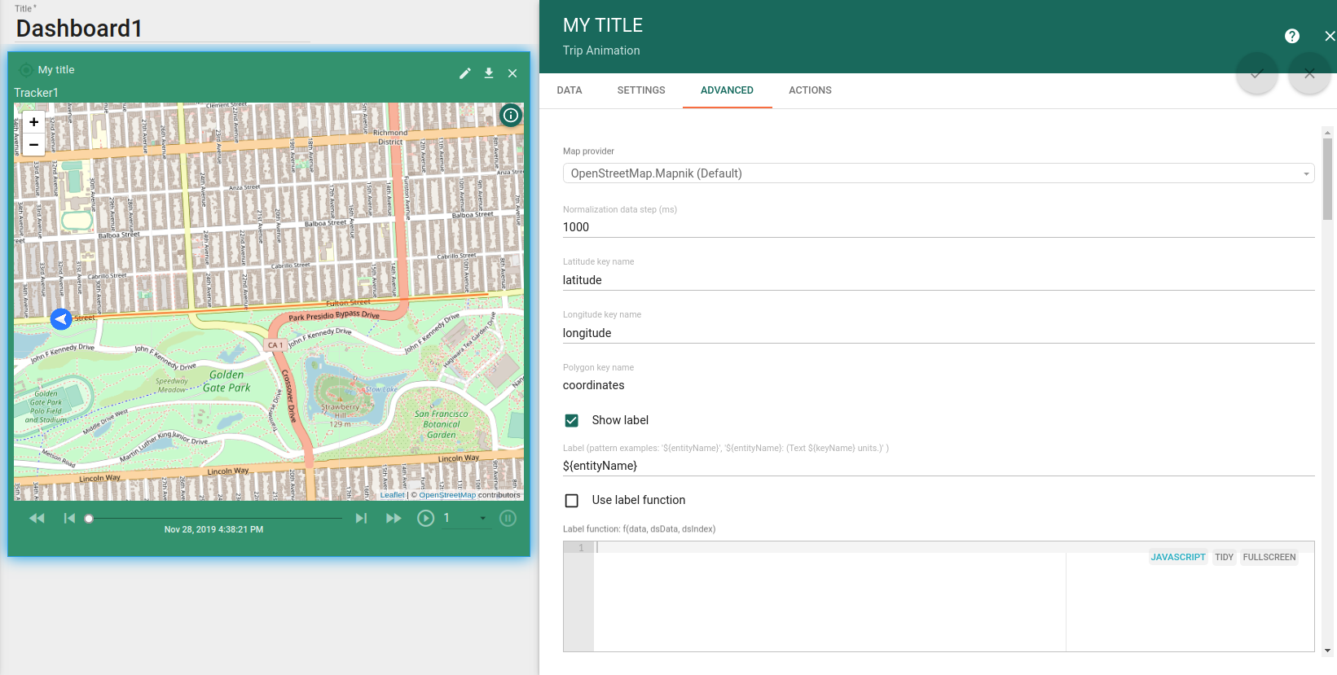Pause the trip animation
This screenshot has height=675, width=1337.
[508, 518]
